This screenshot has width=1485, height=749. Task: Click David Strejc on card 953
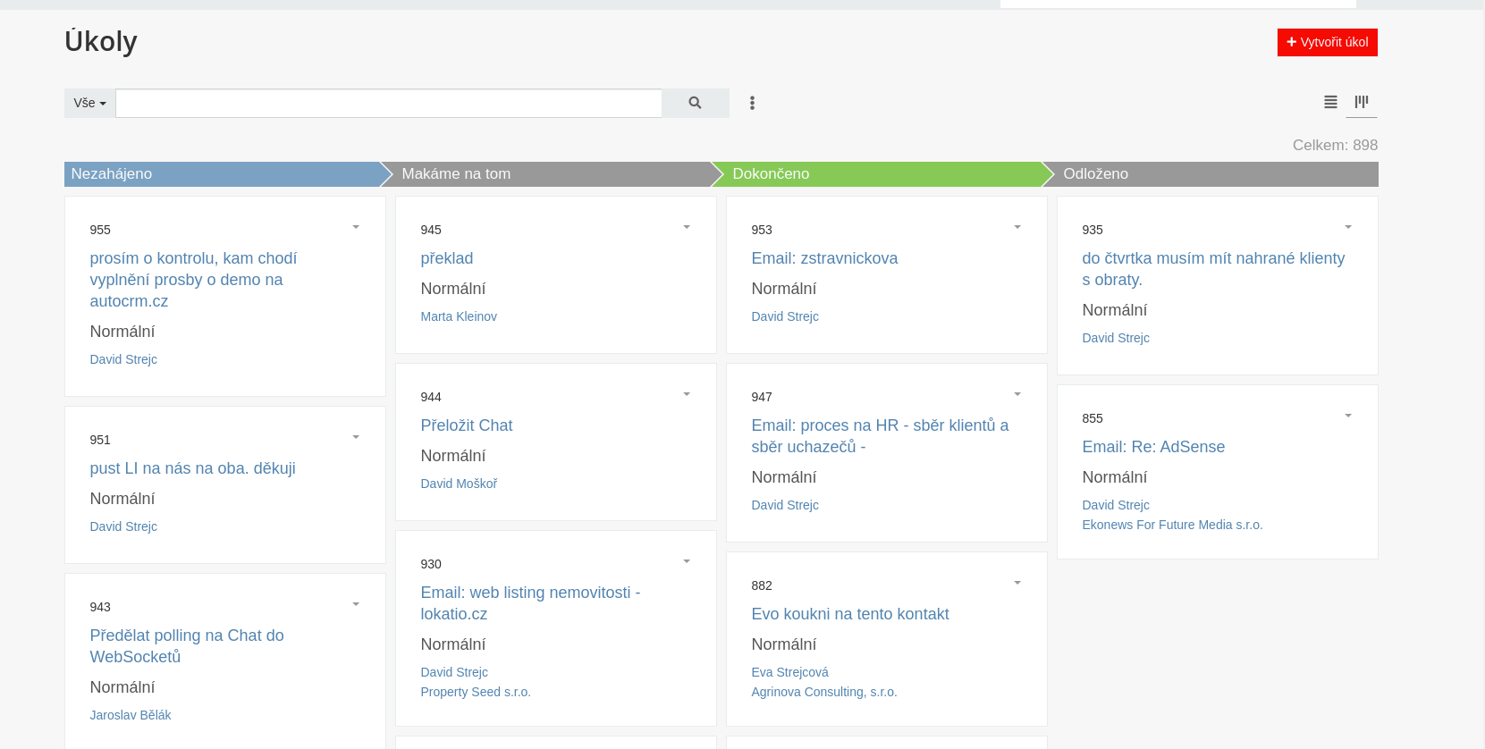(x=785, y=316)
